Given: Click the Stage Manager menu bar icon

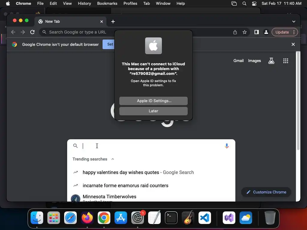Looking at the screenshot, I should pyautogui.click(x=234, y=3).
